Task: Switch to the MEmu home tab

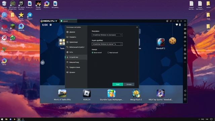Action: (68, 21)
